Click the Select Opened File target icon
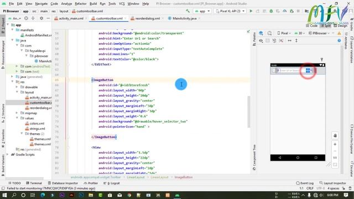The width and height of the screenshot is (354, 199). pos(26,18)
